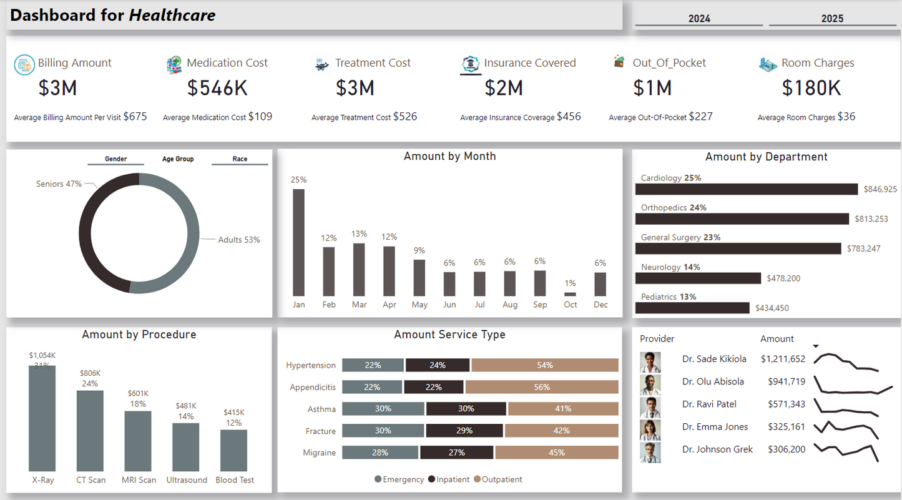The width and height of the screenshot is (902, 500).
Task: Select the 2025 year filter
Action: click(x=832, y=19)
